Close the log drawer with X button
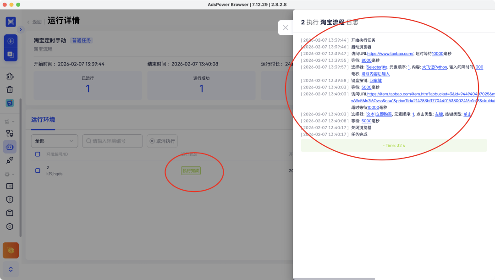Screen dimensions: 495x280 (x=286, y=27)
